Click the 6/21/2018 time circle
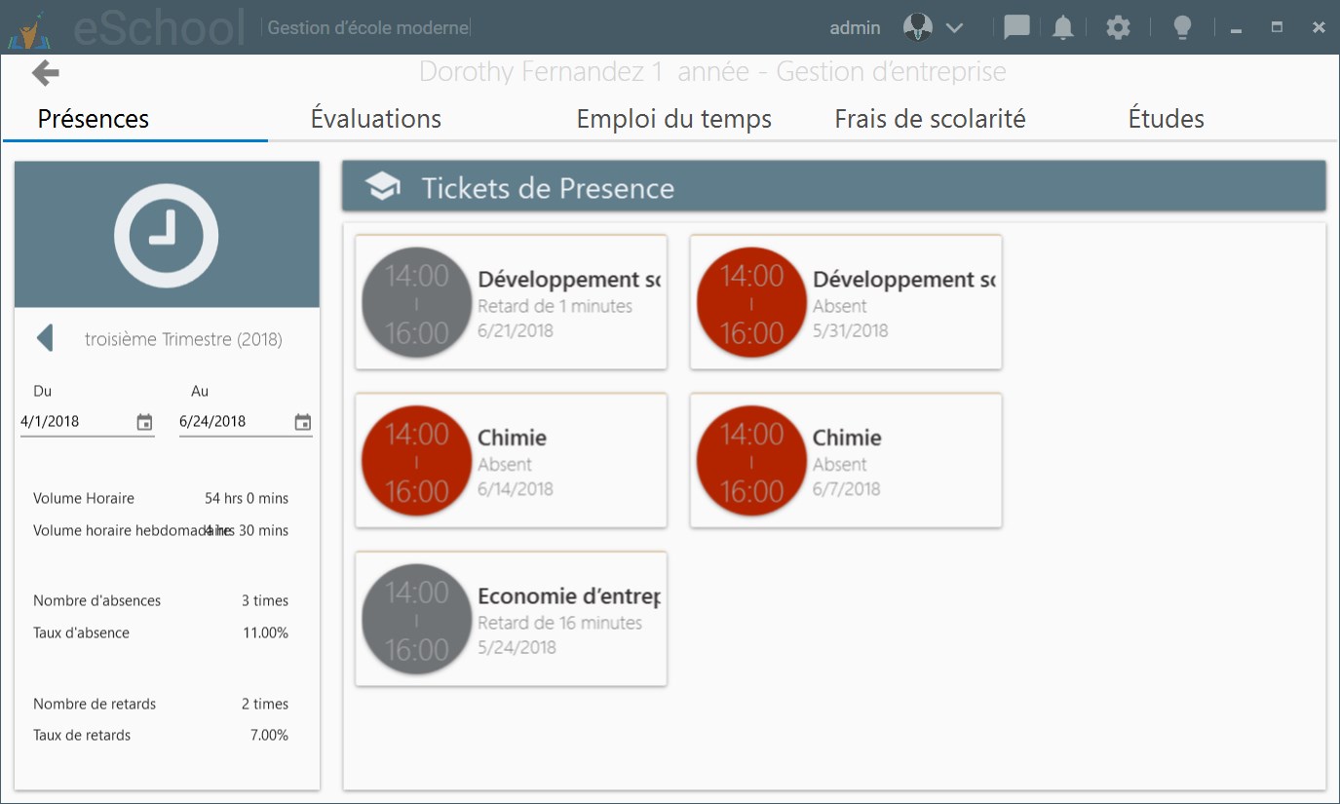This screenshot has height=804, width=1340. pyautogui.click(x=417, y=303)
